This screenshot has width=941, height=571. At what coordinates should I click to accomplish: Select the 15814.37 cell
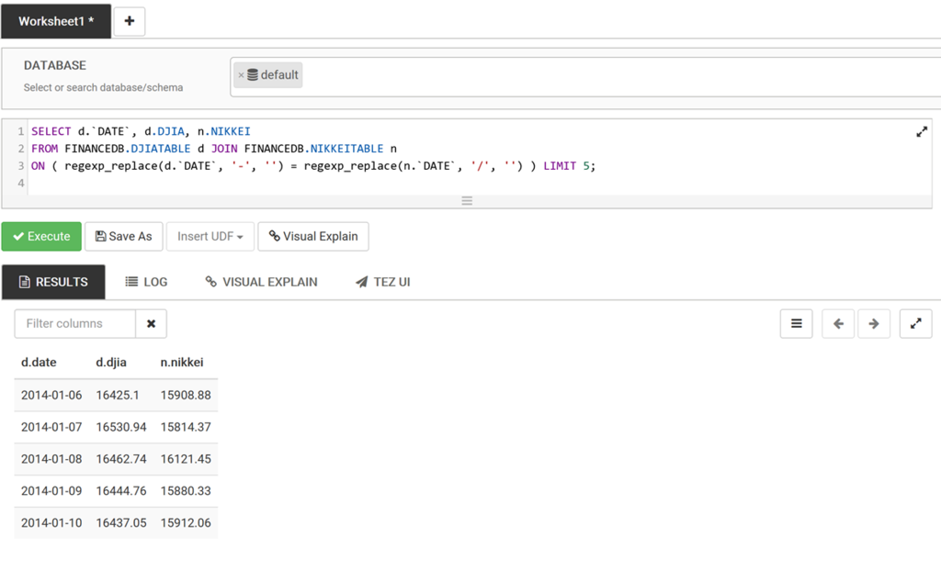[x=186, y=427]
